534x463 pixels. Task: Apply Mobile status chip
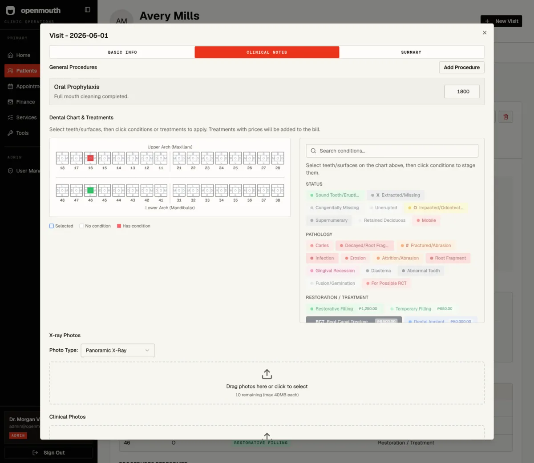[426, 220]
